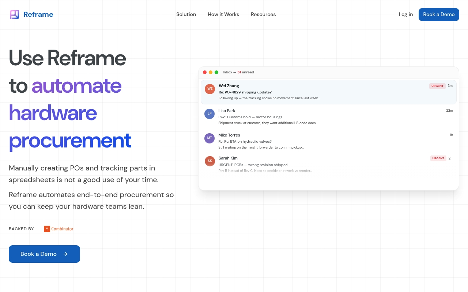Click the URGENT badge on Wei Zhang's email
The width and height of the screenshot is (468, 292).
pos(437,86)
